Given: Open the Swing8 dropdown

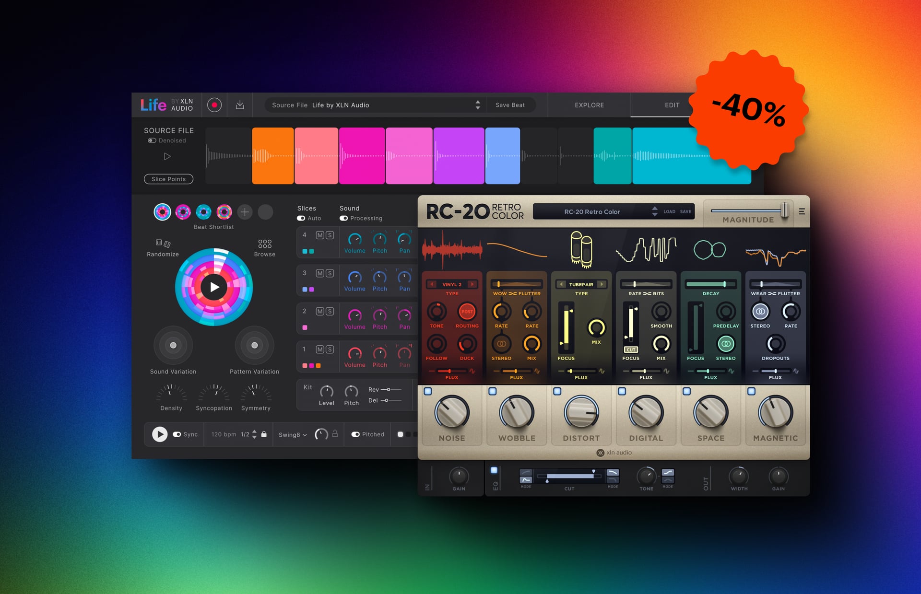Looking at the screenshot, I should point(293,435).
